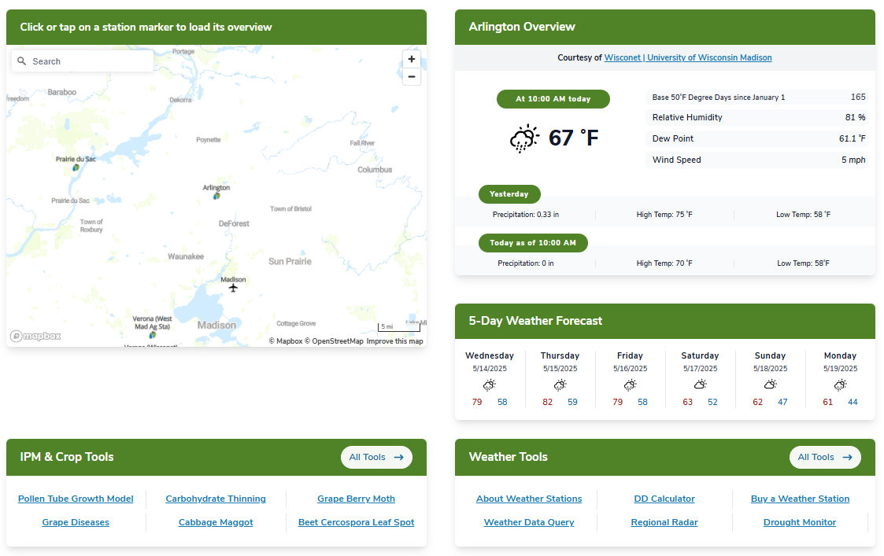The width and height of the screenshot is (884, 556).
Task: Open the Grape Berry Moth tool
Action: (356, 499)
